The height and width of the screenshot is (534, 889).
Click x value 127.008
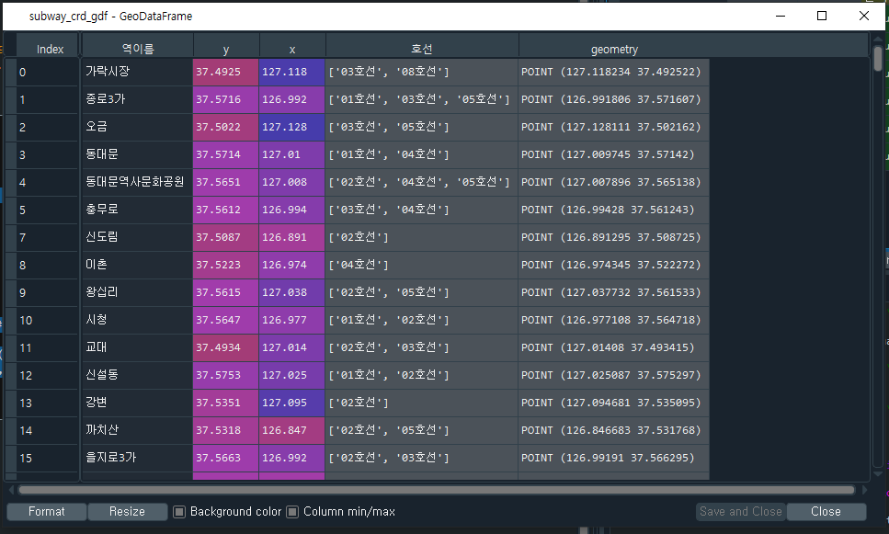click(292, 182)
